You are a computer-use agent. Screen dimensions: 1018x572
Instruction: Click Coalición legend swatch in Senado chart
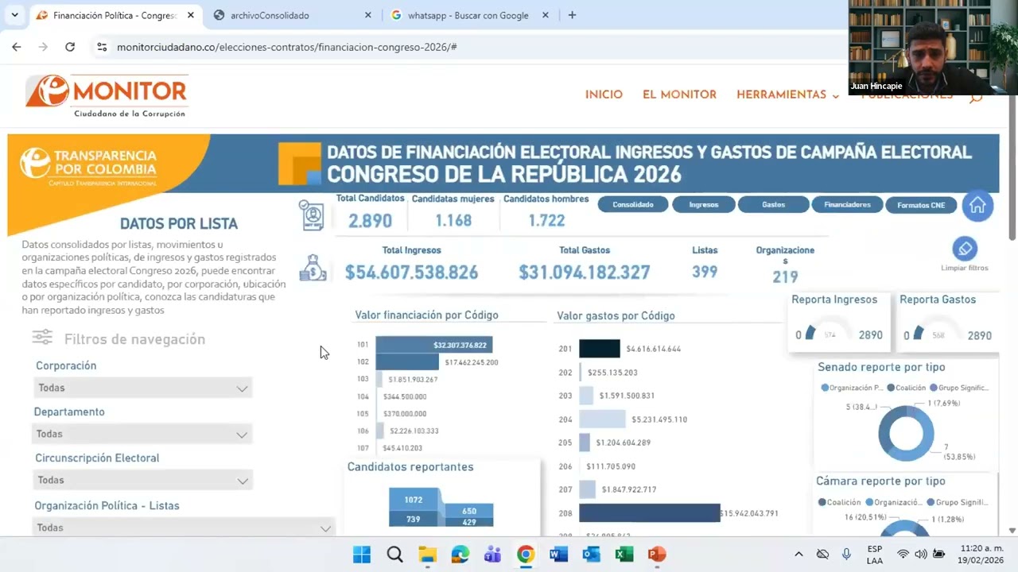pos(891,388)
